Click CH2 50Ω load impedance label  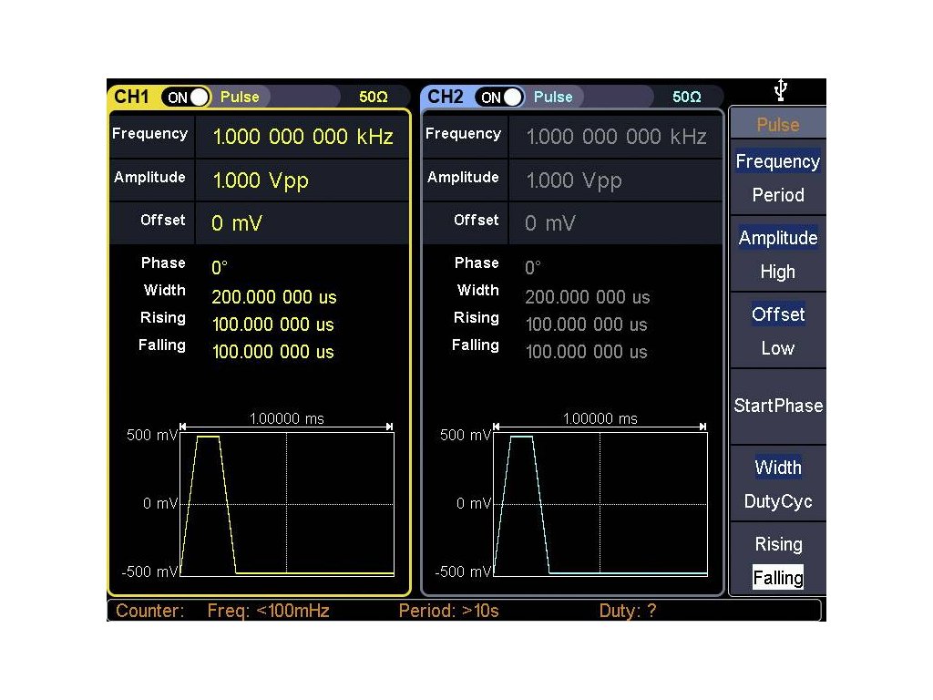coord(687,97)
